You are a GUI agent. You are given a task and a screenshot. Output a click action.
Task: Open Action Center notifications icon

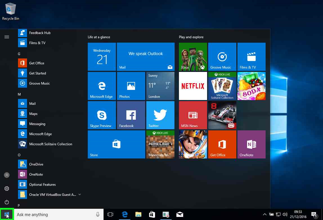(314, 215)
